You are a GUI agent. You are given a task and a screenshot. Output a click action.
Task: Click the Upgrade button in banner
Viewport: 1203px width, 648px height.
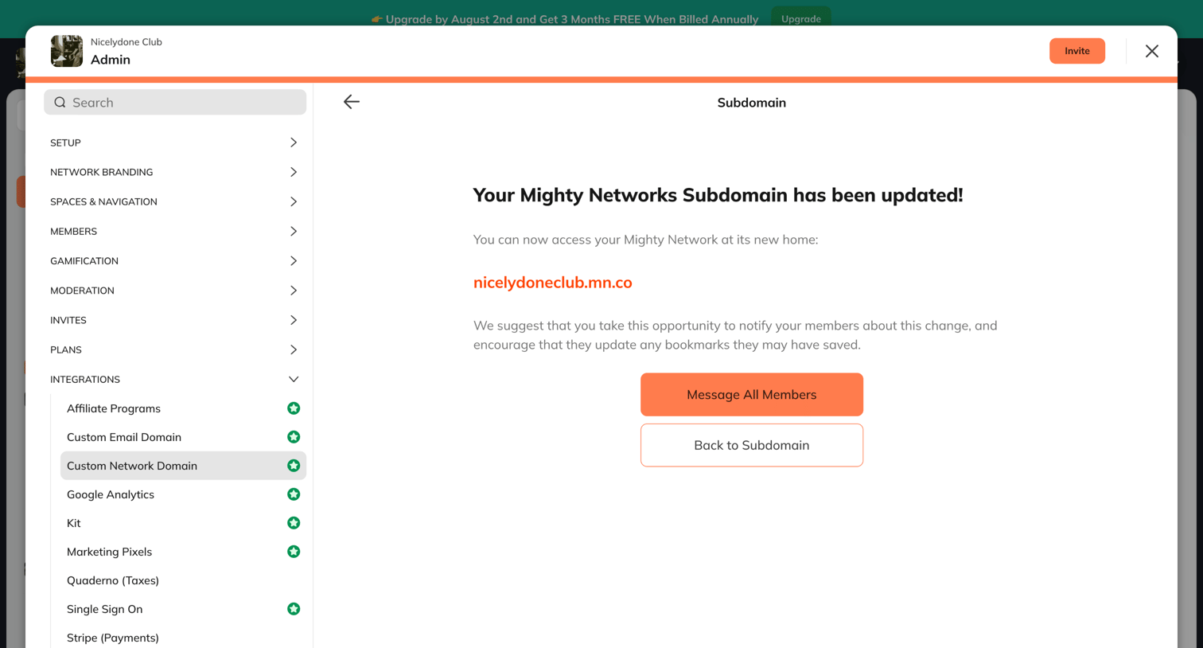coord(801,19)
